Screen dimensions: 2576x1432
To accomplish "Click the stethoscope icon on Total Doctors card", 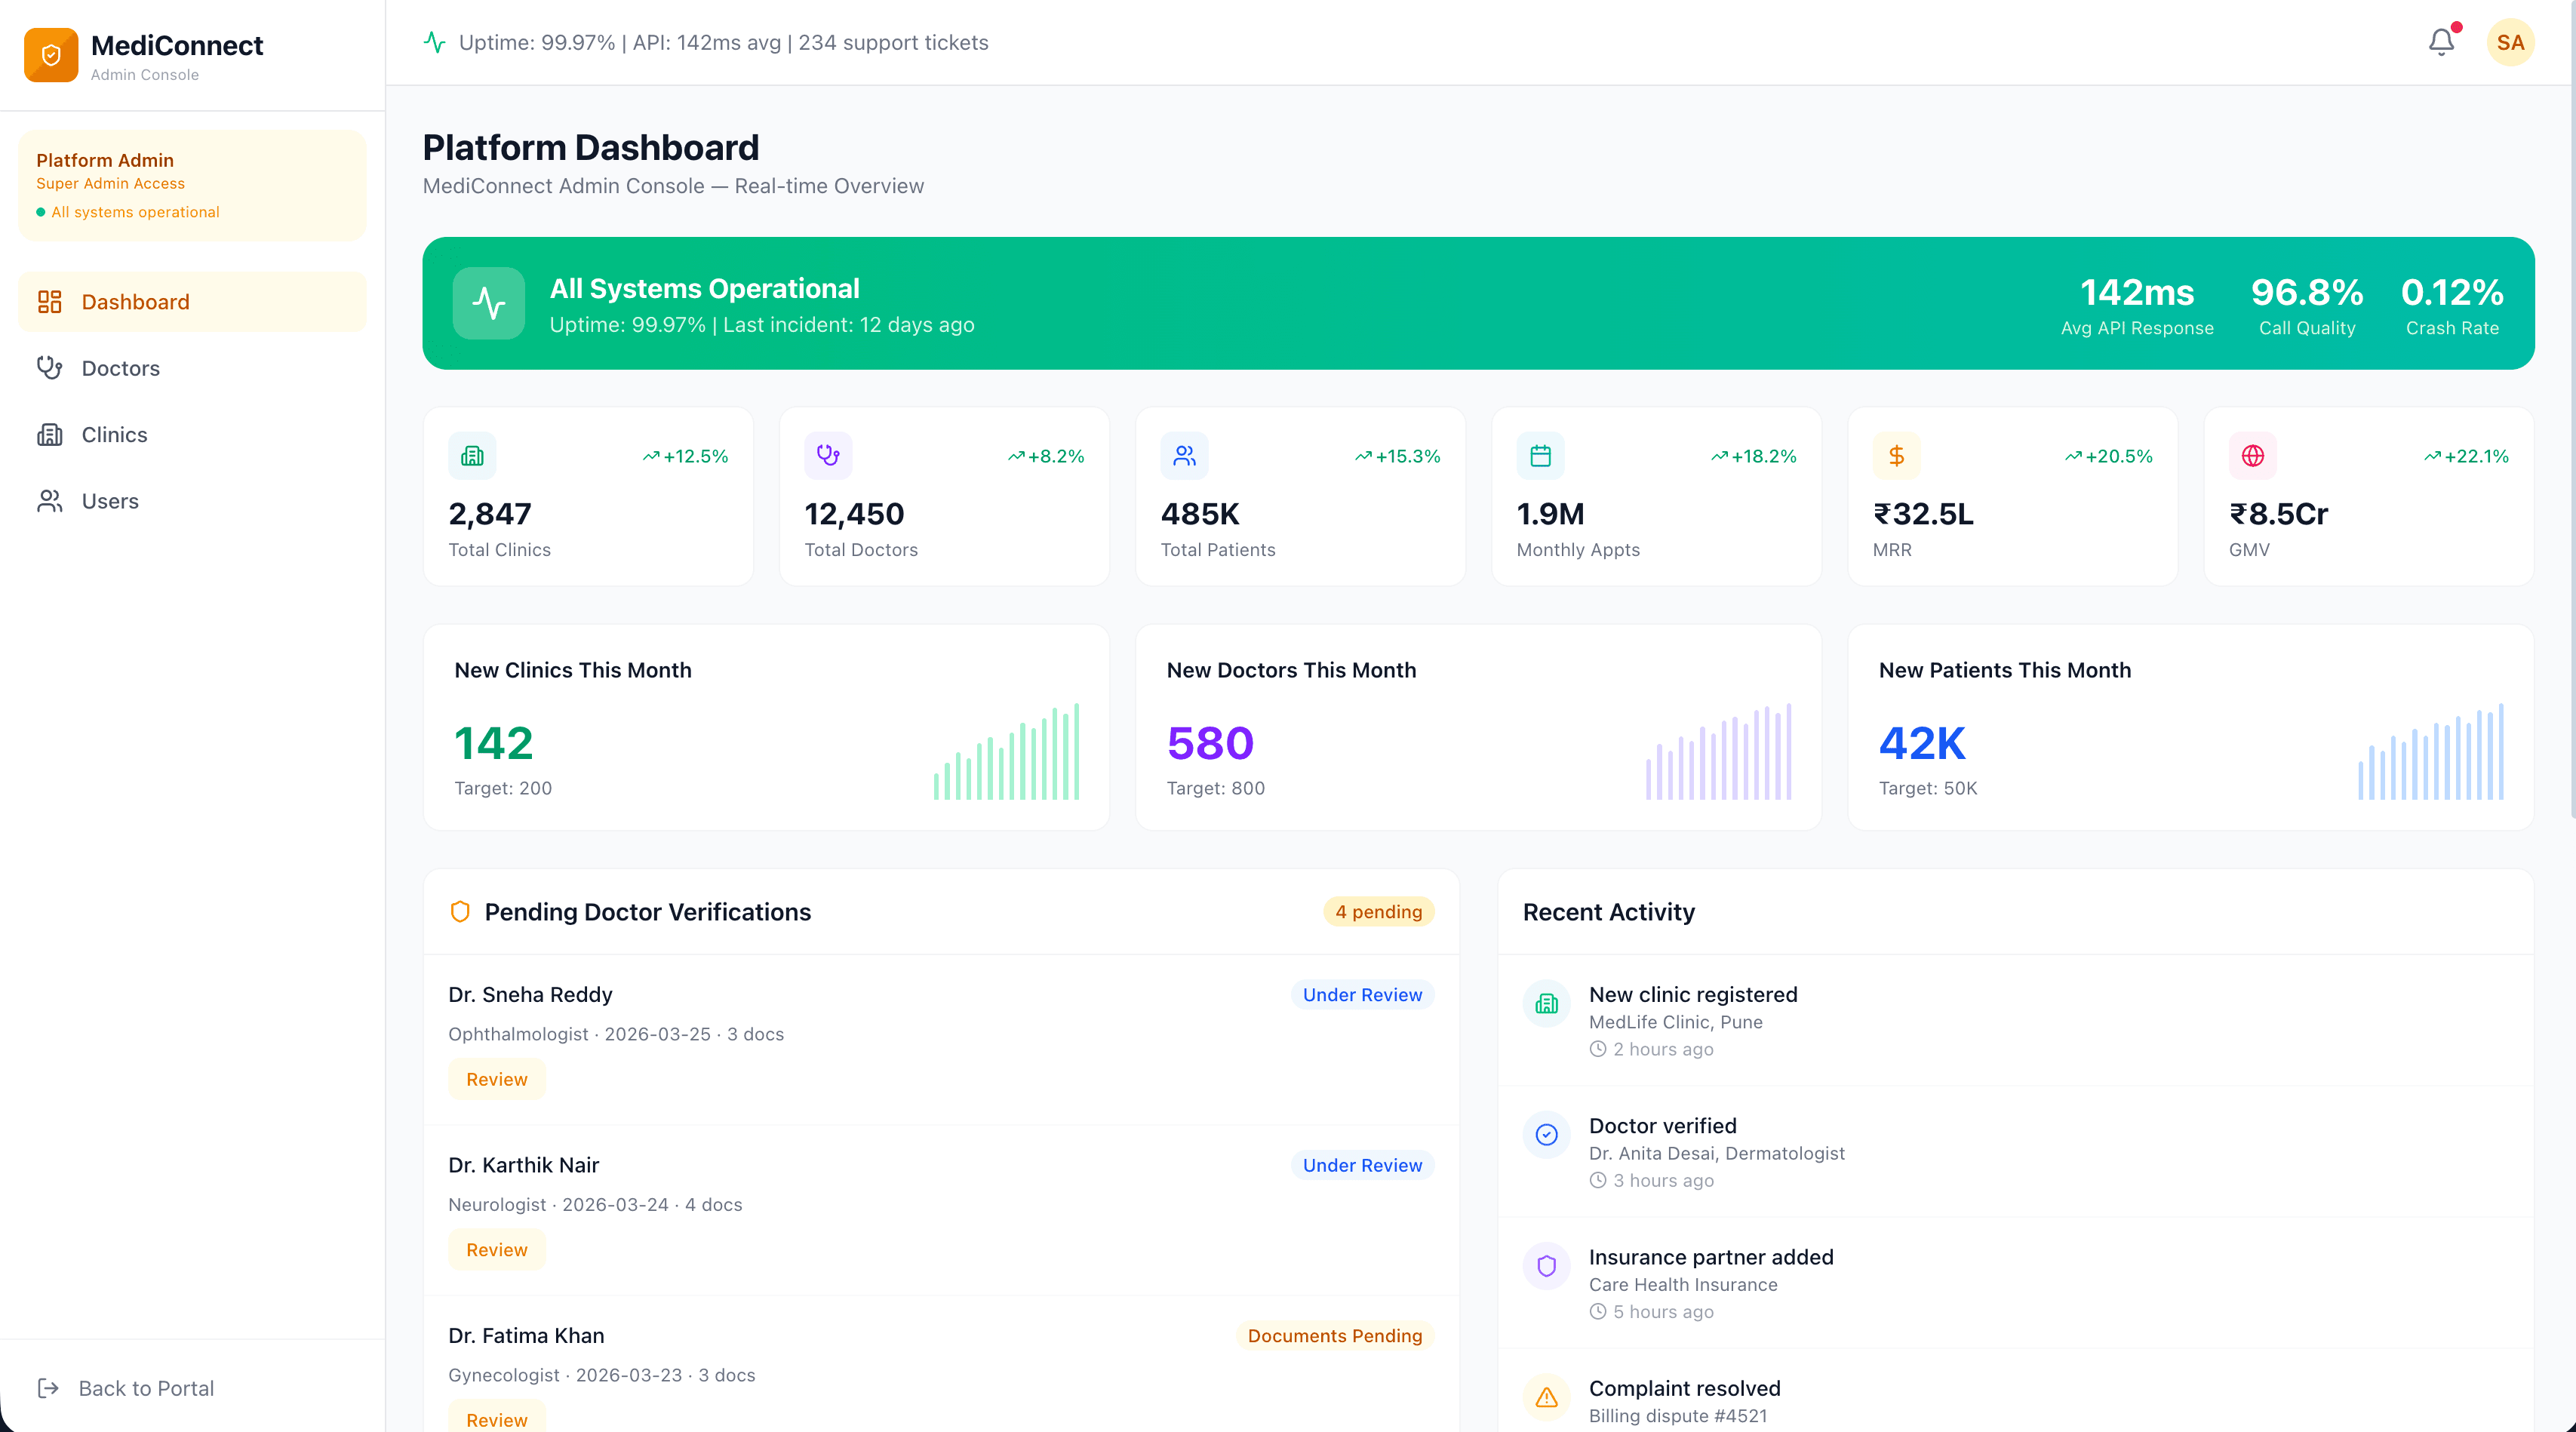I will pos(828,455).
